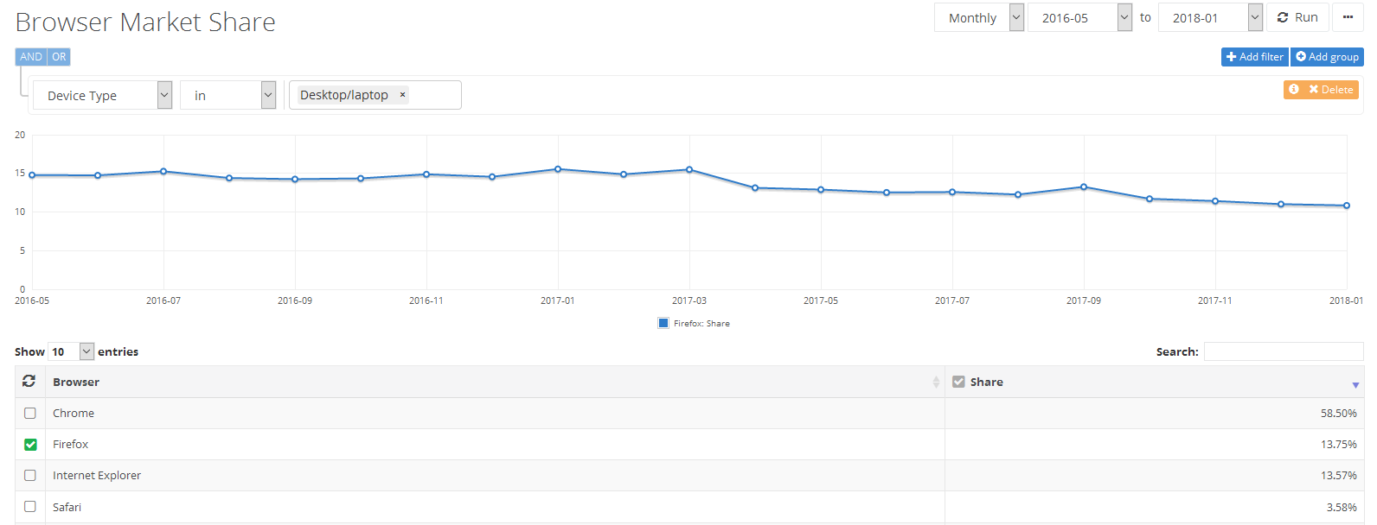Select the Safari row checkbox
Image resolution: width=1377 pixels, height=525 pixels.
tap(30, 506)
